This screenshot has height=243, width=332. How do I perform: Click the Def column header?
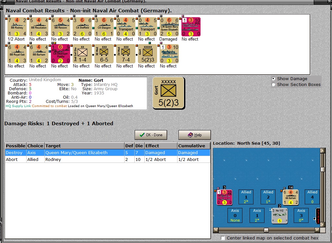tap(129, 146)
